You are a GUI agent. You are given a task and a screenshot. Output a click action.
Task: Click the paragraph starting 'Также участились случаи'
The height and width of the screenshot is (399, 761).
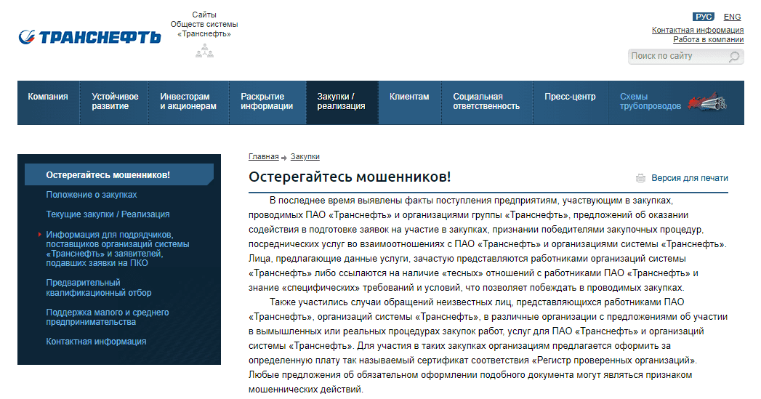488,346
